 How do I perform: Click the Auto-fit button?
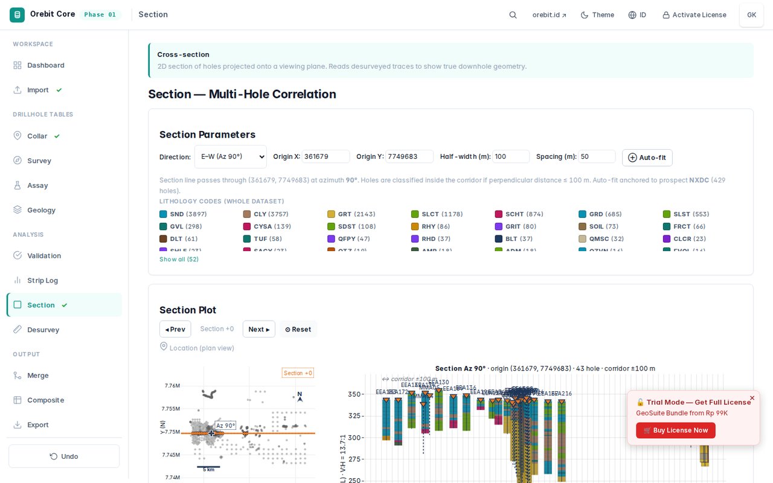[x=647, y=158]
